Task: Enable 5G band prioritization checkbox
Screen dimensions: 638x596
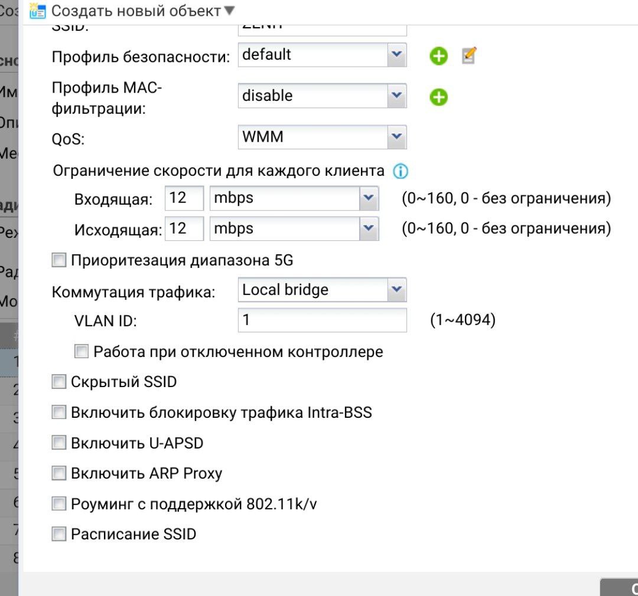Action: (x=59, y=260)
